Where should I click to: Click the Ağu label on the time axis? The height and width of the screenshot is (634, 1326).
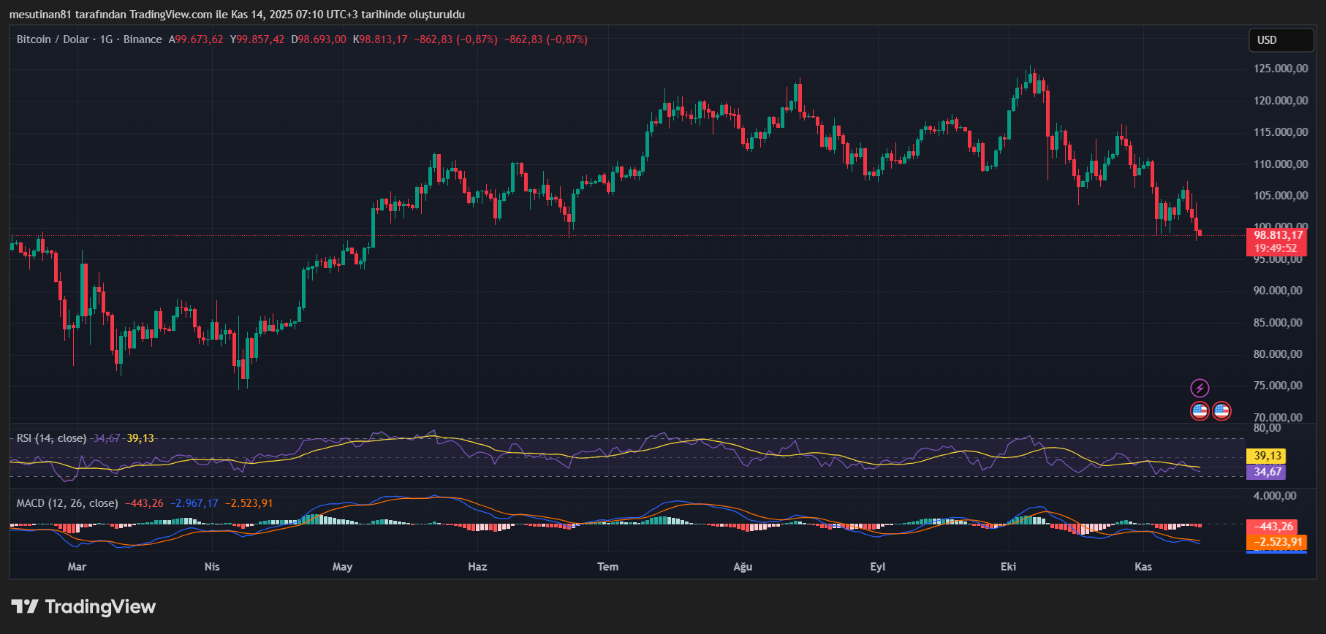[x=743, y=567]
